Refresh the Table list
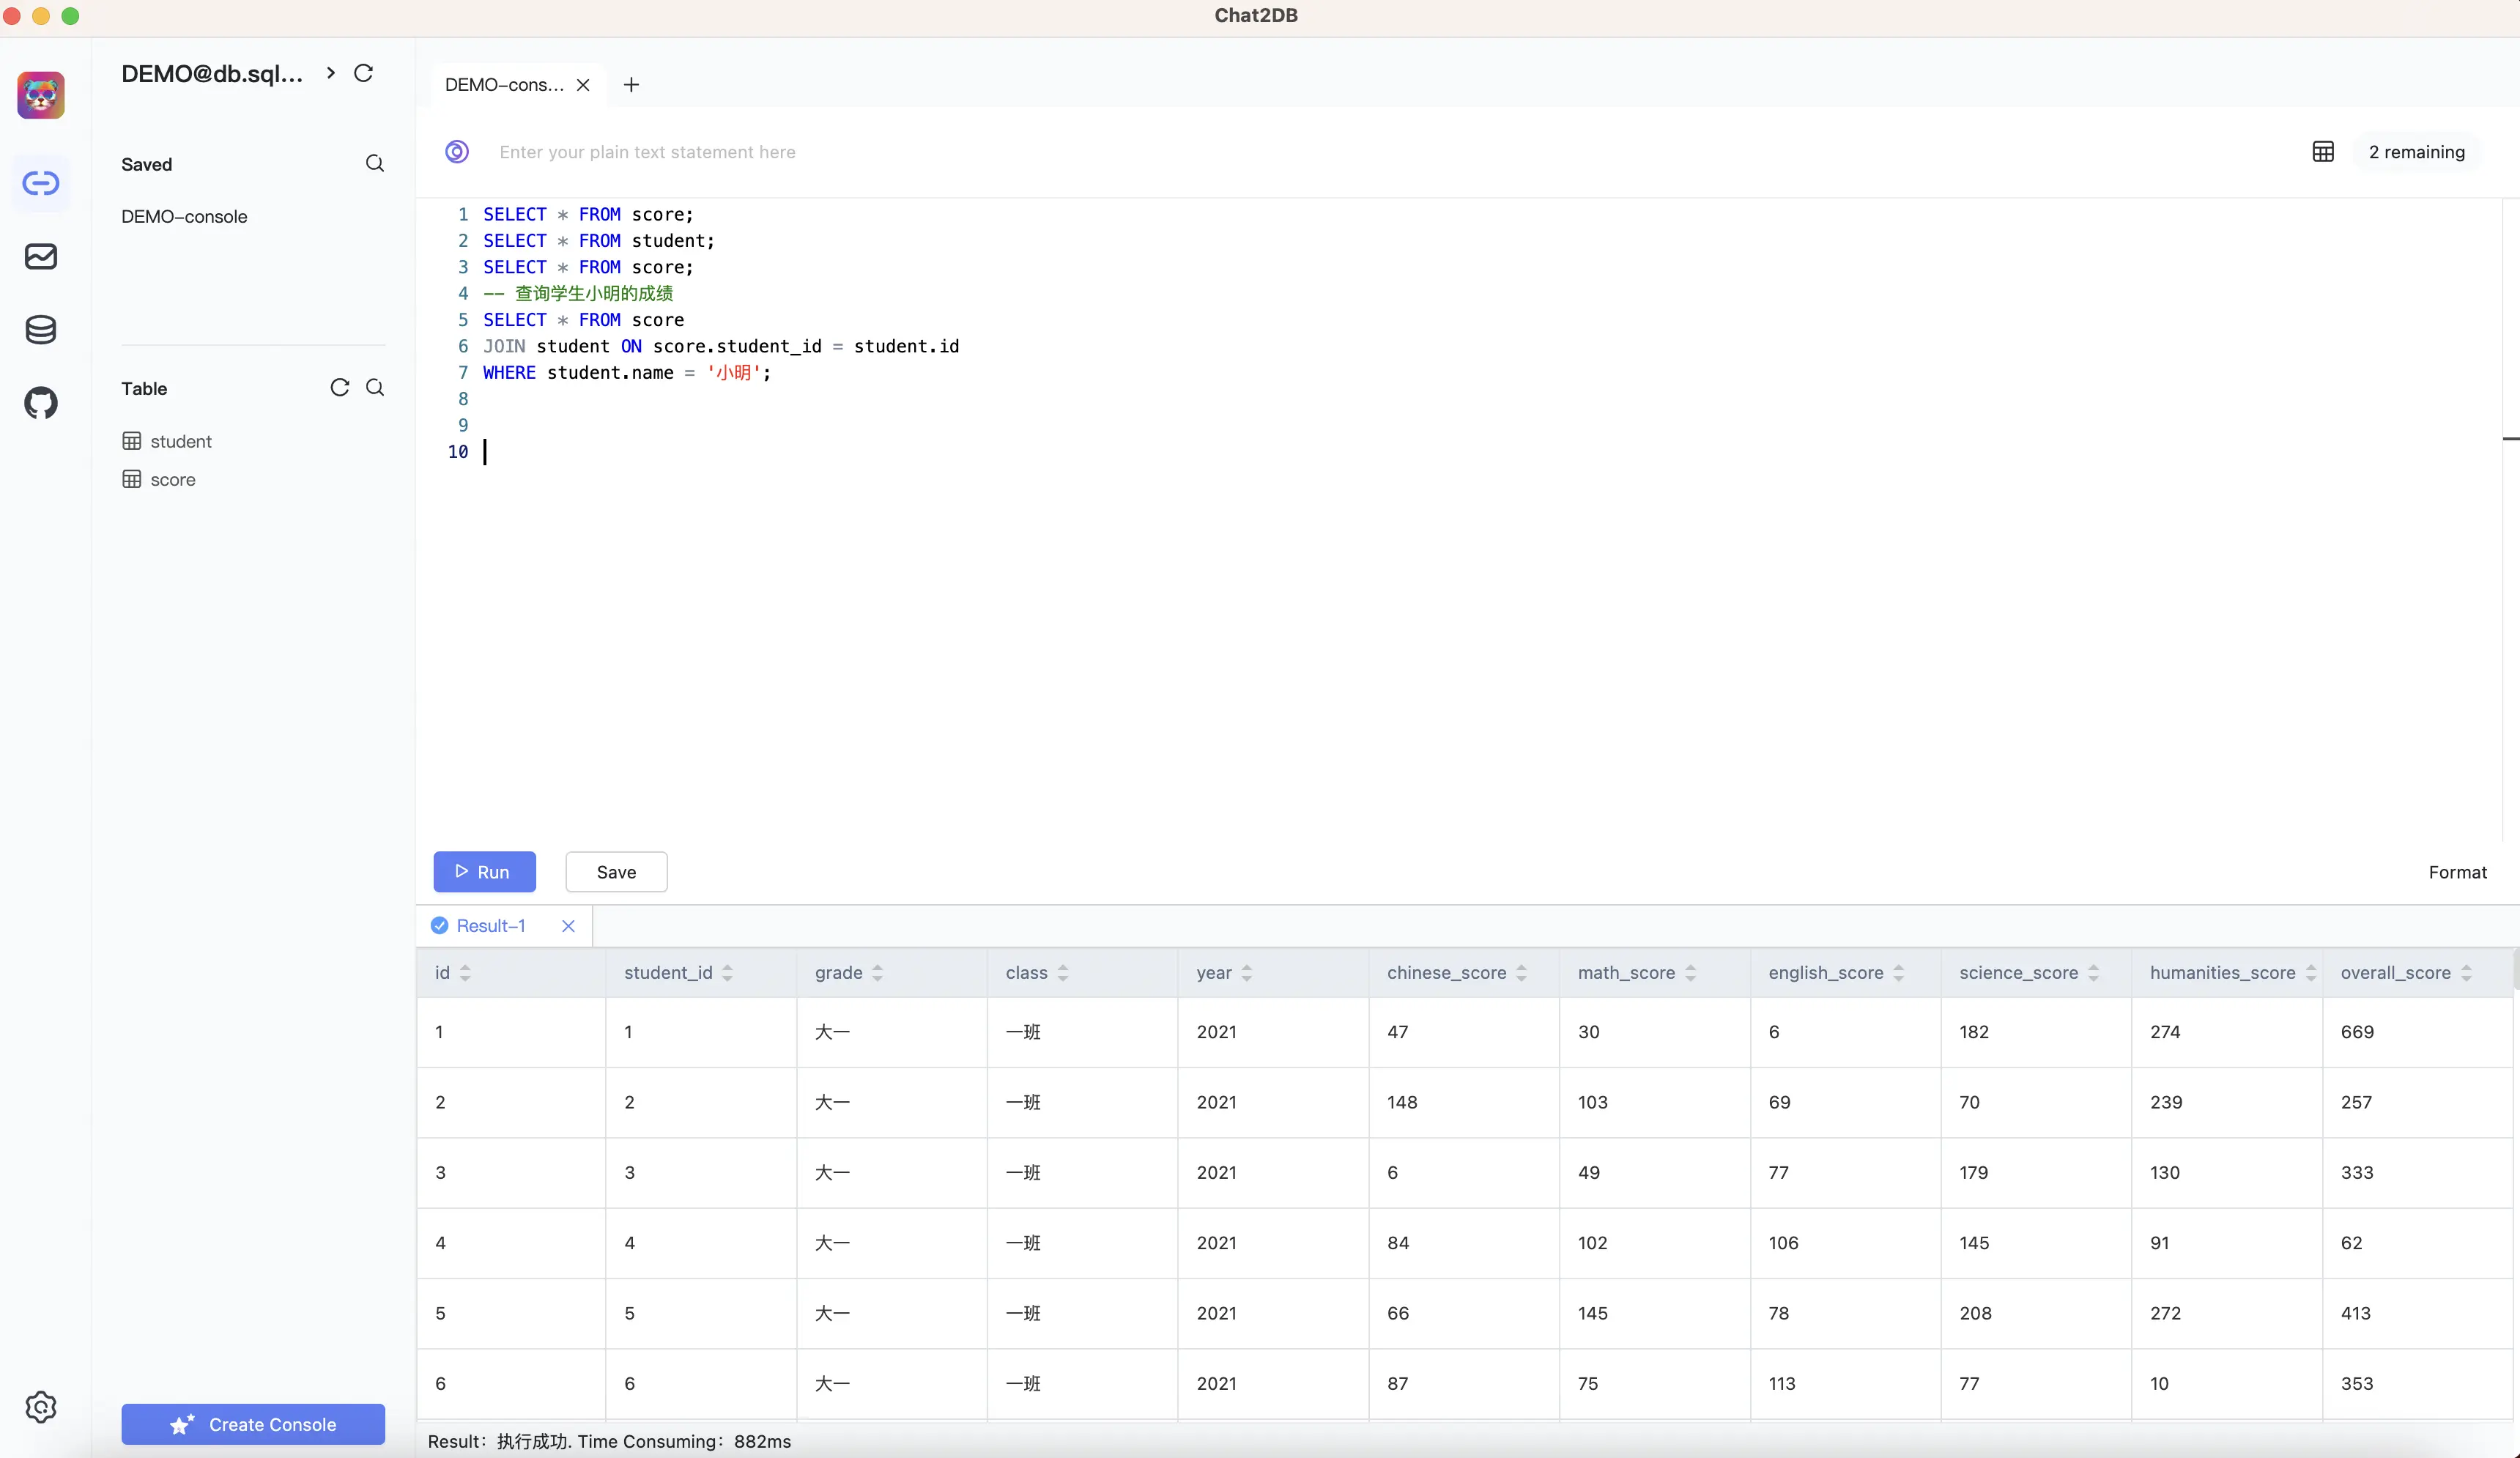The image size is (2520, 1458). pyautogui.click(x=340, y=387)
